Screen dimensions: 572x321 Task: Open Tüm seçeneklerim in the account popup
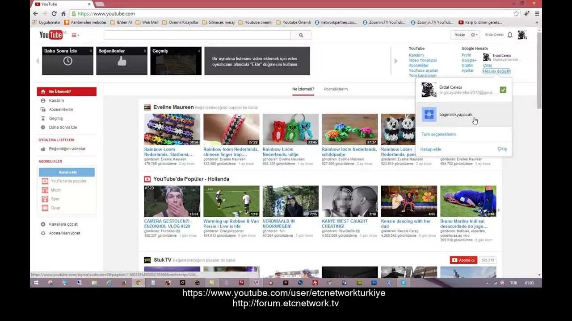[x=438, y=134]
